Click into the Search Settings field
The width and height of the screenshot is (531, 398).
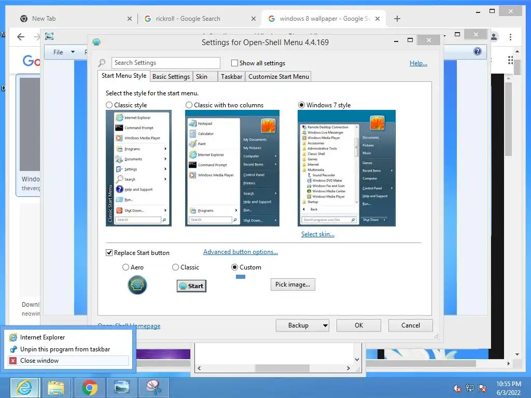(165, 63)
